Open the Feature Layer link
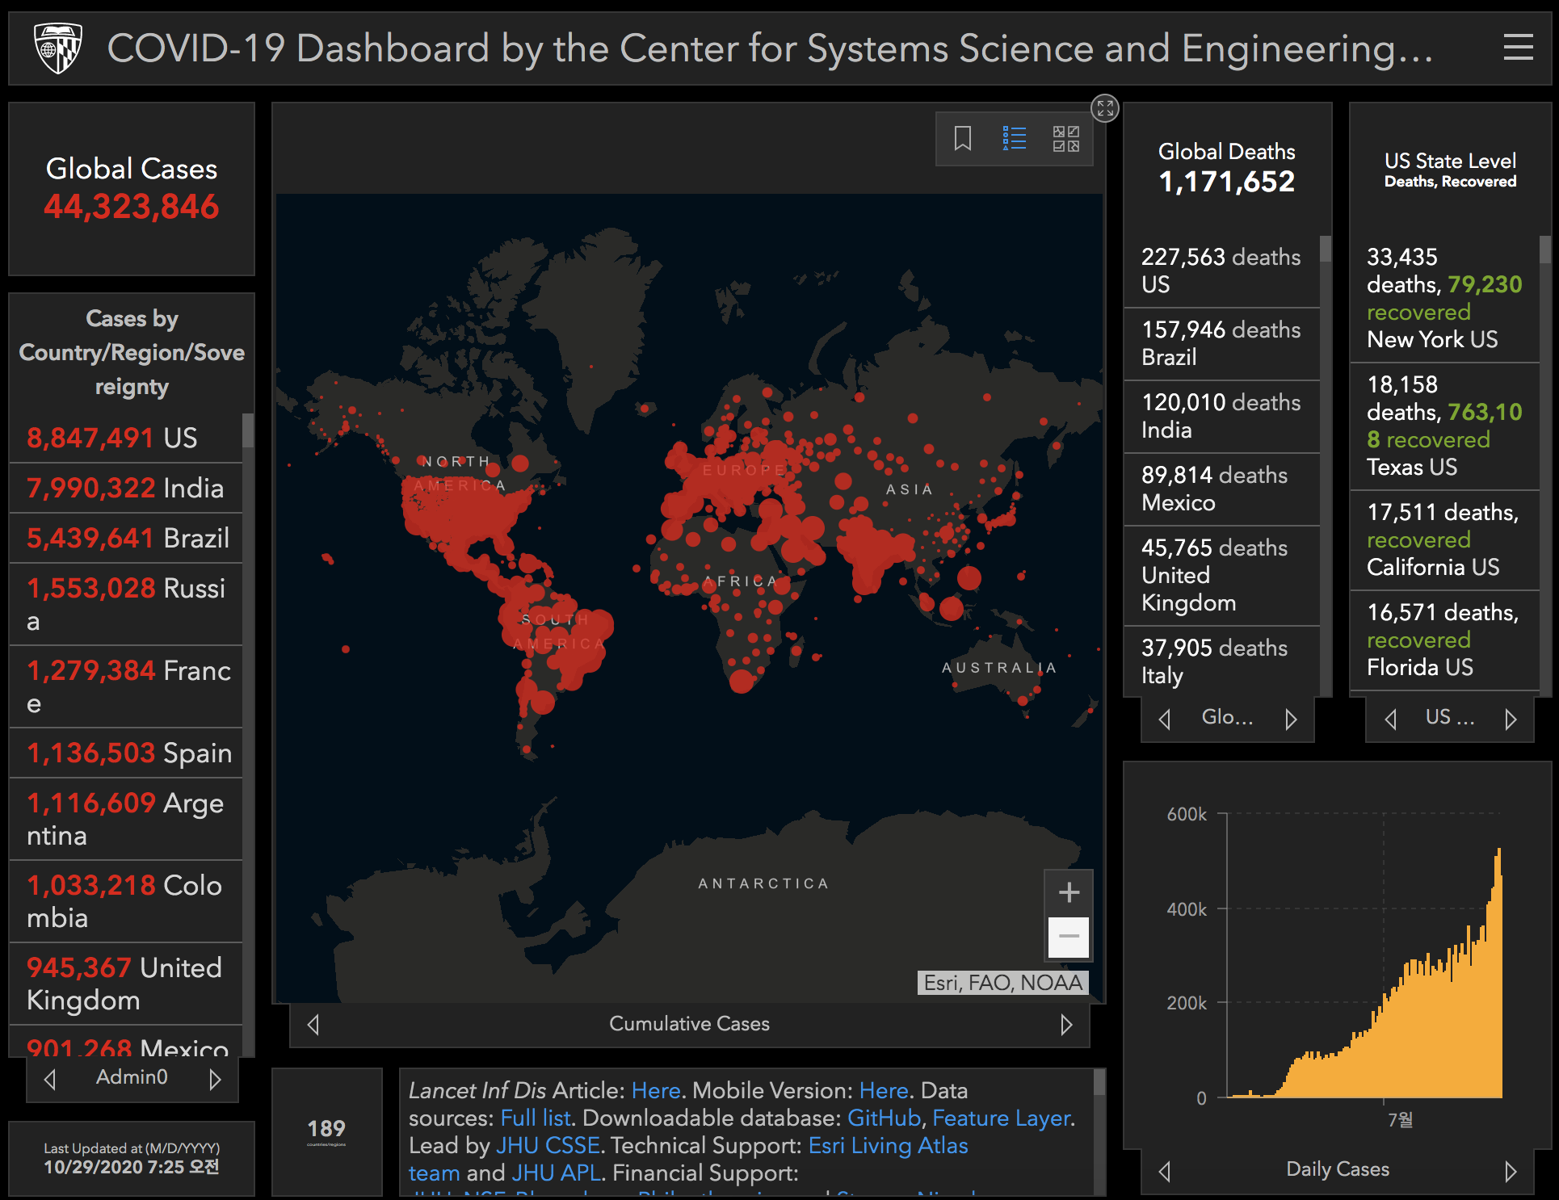Screen dimensions: 1559x1200 tap(1002, 1118)
